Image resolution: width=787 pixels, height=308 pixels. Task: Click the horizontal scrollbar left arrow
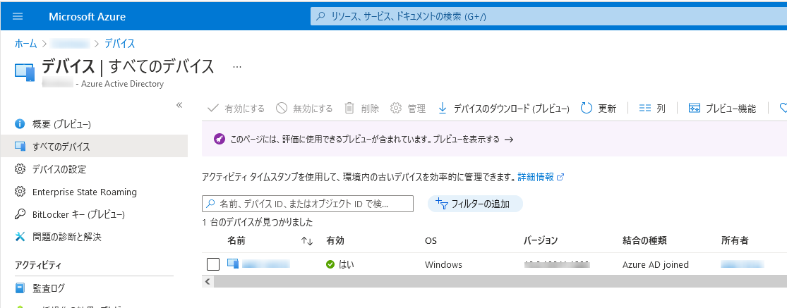point(208,282)
